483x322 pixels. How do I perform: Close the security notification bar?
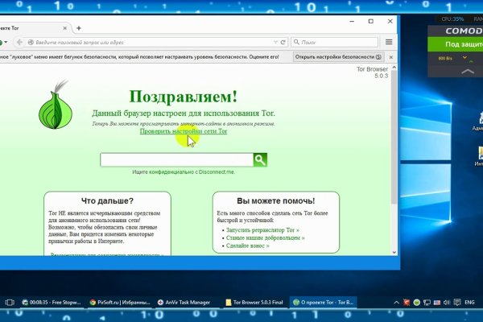393,57
